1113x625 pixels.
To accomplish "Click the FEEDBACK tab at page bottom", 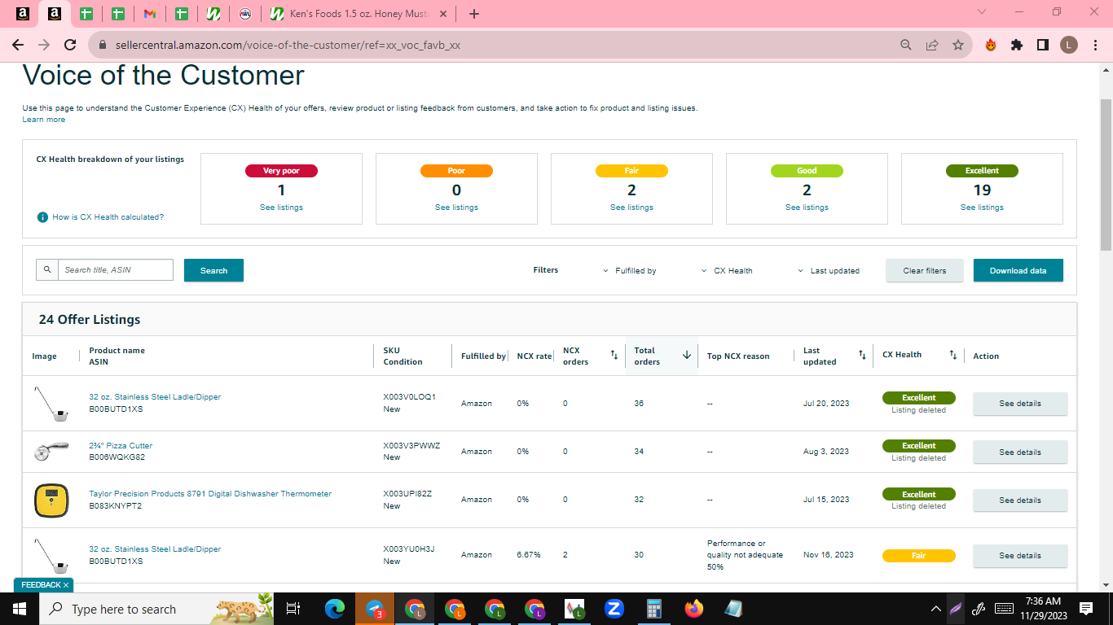I will point(44,585).
